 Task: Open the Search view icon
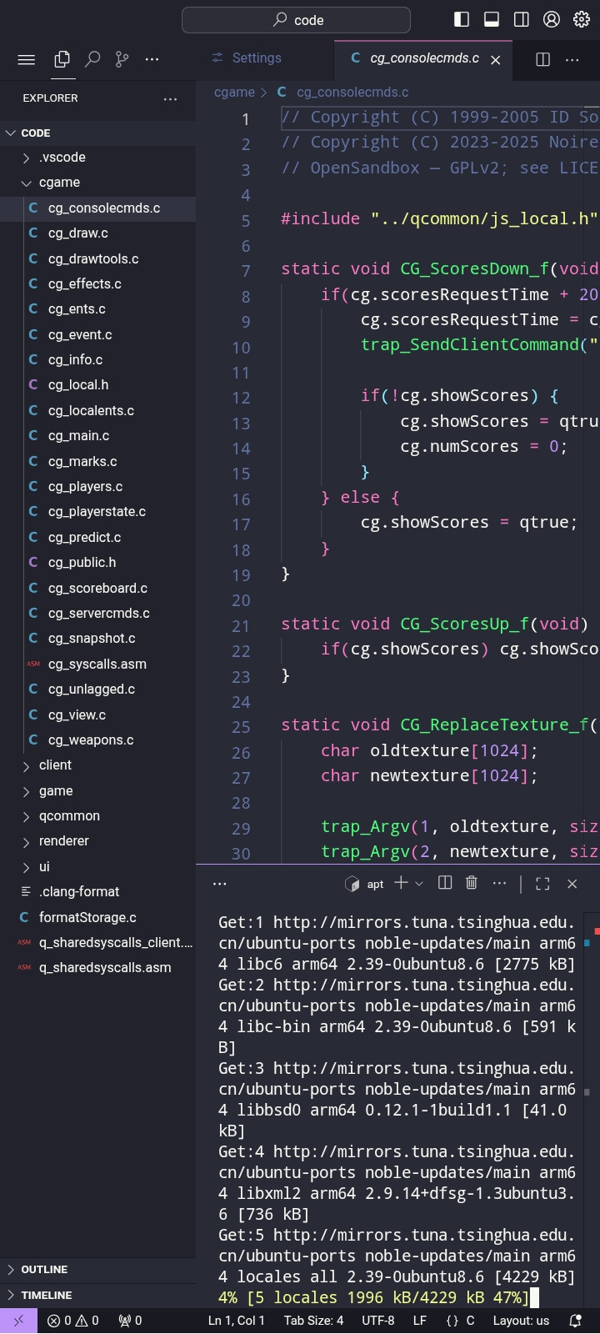[x=92, y=59]
